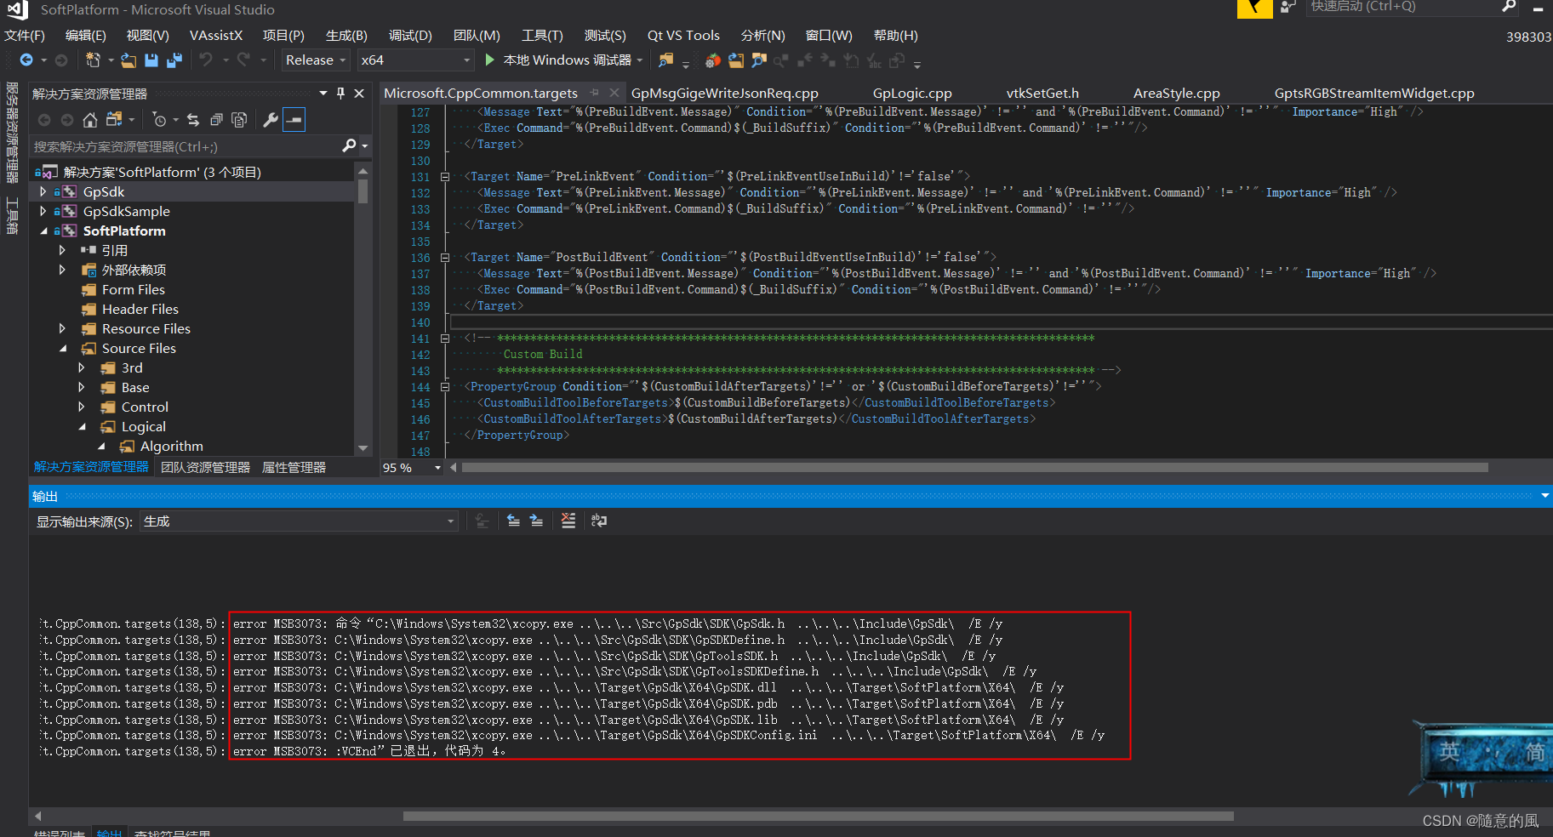1553x837 pixels.
Task: Click the yellow notification flag icon
Action: coord(1254,8)
